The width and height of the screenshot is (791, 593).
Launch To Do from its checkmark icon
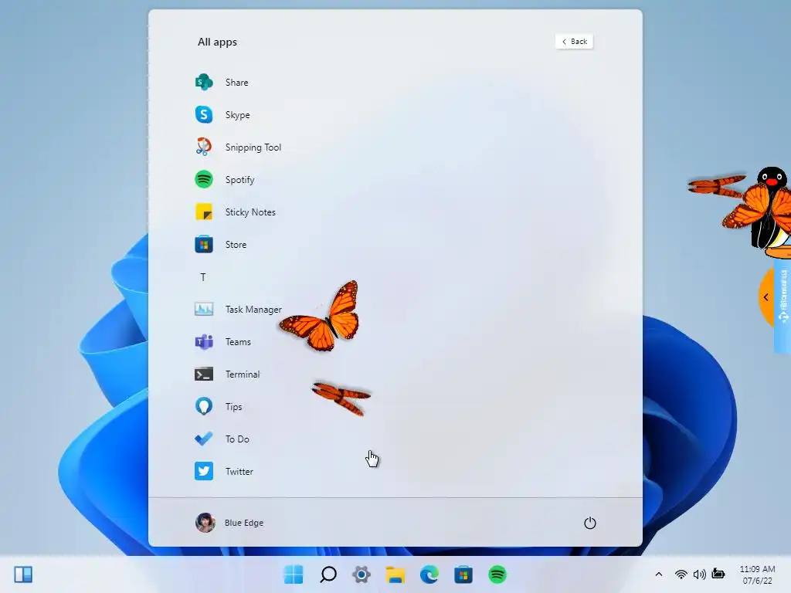click(204, 439)
